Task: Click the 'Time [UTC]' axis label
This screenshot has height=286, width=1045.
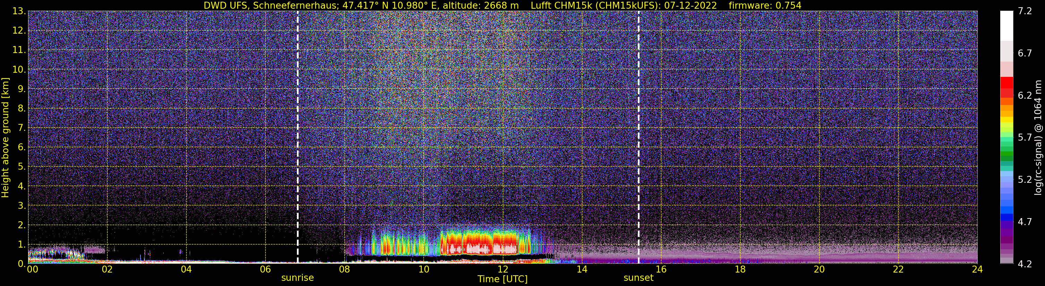Action: 502,279
